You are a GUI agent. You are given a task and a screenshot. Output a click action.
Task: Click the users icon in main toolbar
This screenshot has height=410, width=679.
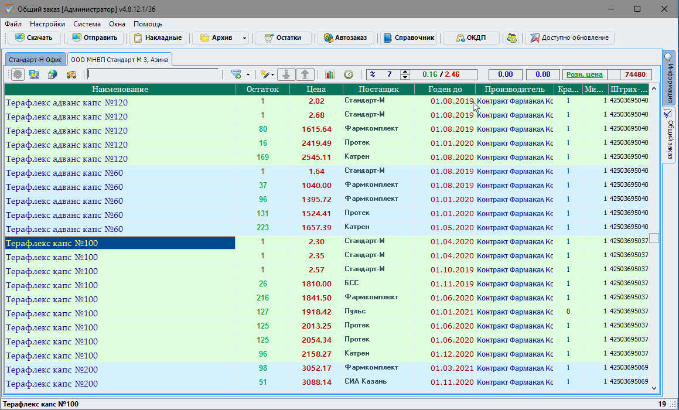[x=512, y=37]
